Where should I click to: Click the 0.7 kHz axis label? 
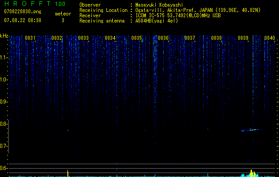click(x=4, y=146)
